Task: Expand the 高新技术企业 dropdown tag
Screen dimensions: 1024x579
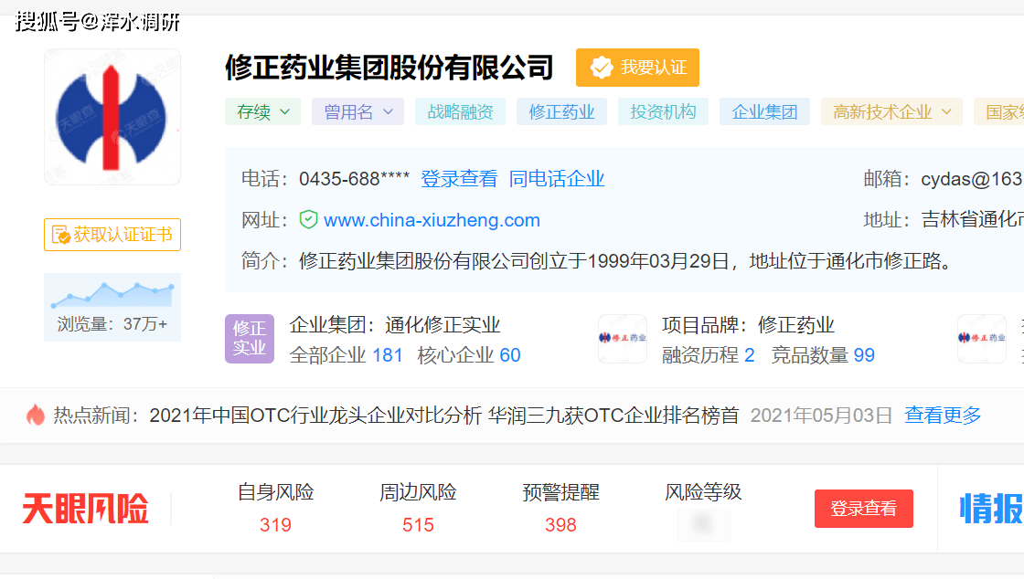Action: point(891,111)
